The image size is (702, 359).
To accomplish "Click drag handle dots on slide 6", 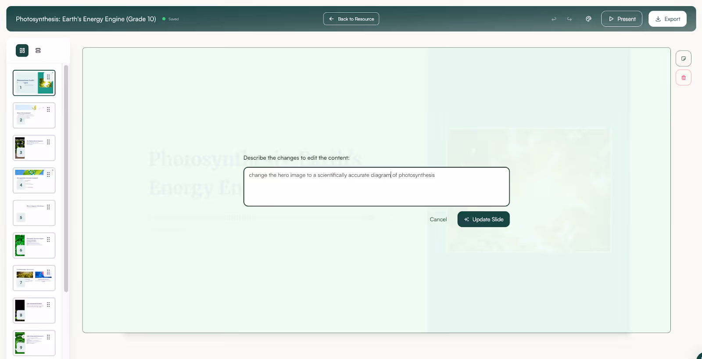I will coord(48,239).
